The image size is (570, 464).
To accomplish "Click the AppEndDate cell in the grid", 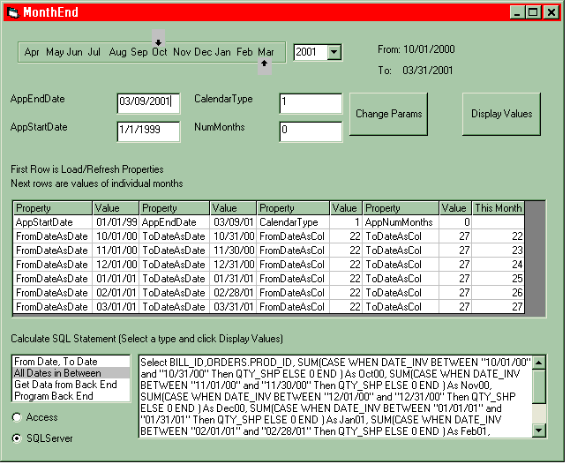I will click(x=175, y=222).
